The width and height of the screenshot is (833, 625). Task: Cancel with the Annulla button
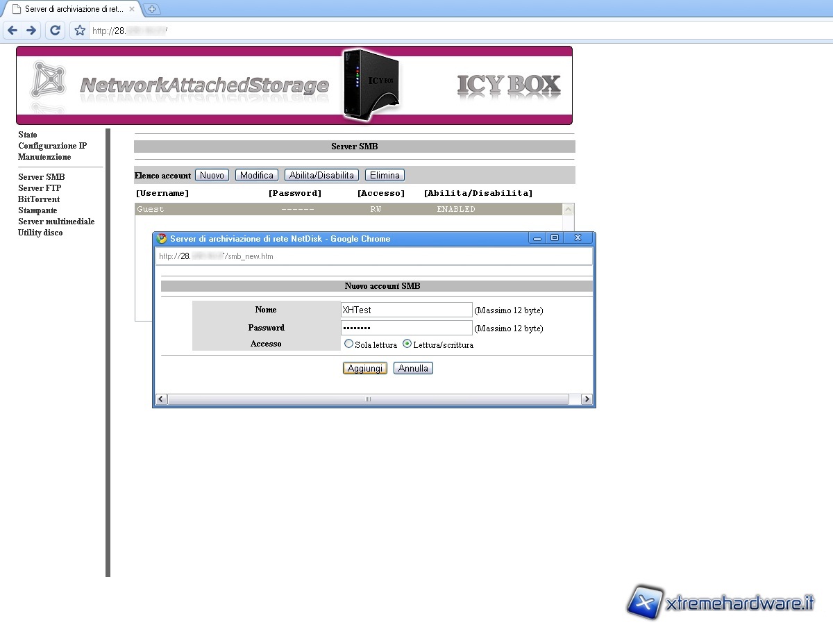(x=413, y=368)
